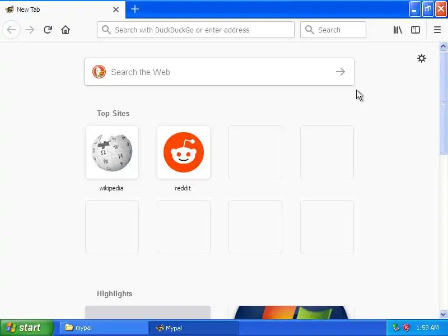Open the wikipedia top site tile
Image resolution: width=448 pixels, height=336 pixels.
pyautogui.click(x=112, y=152)
